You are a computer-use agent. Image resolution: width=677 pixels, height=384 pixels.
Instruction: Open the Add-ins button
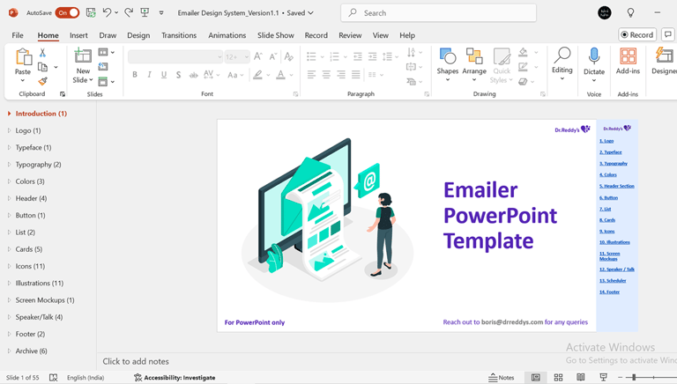[628, 62]
